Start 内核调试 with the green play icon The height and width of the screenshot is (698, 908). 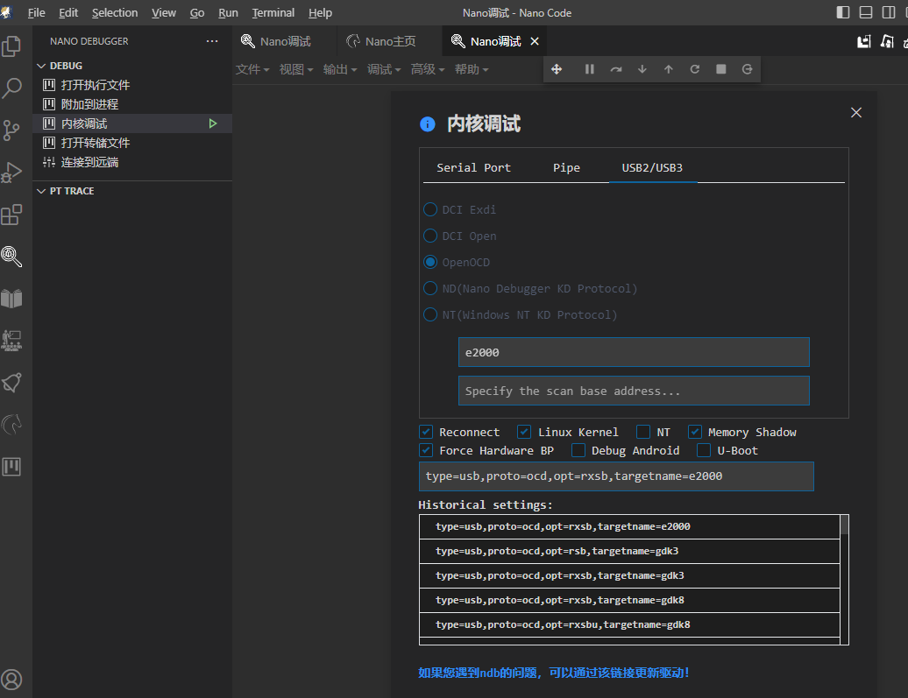tap(213, 123)
